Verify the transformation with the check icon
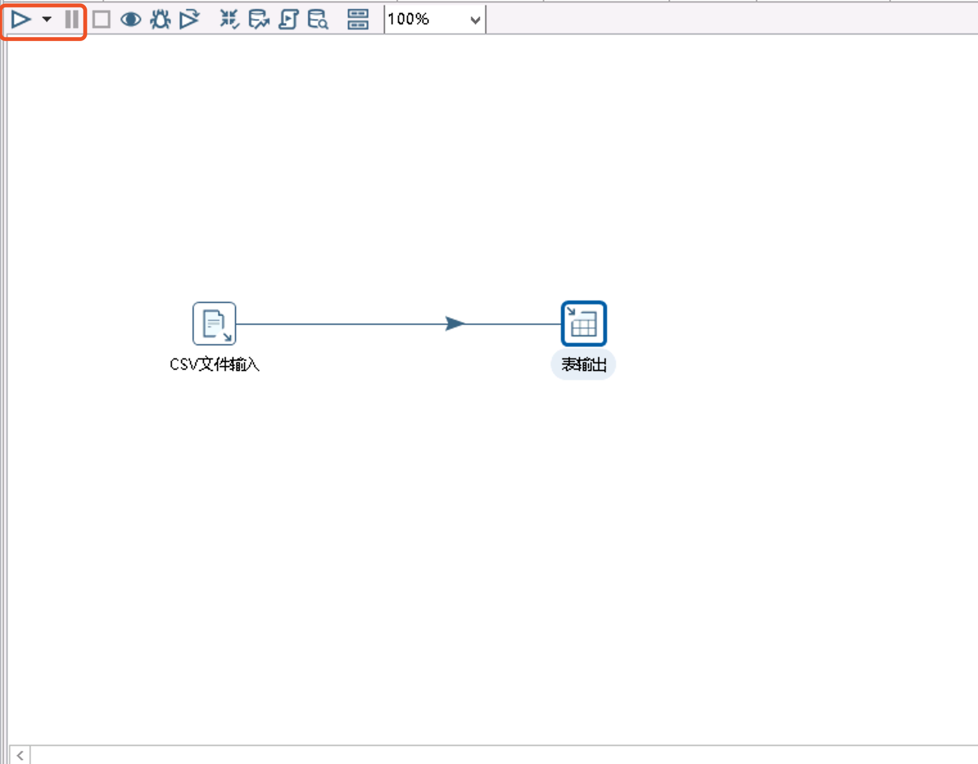 (x=229, y=19)
